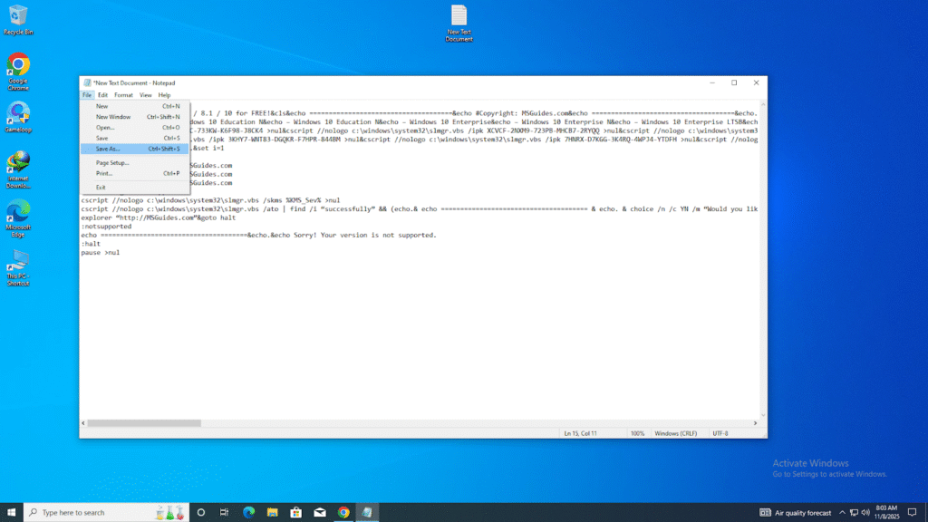The height and width of the screenshot is (522, 928).
Task: Select the New Text Document desktop file
Action: point(459,18)
